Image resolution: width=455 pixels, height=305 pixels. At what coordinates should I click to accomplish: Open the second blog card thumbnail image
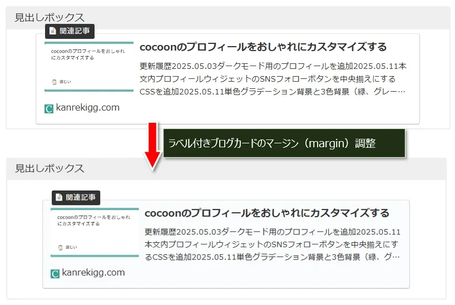click(95, 232)
